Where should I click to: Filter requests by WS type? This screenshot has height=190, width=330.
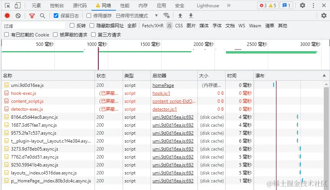point(242,25)
